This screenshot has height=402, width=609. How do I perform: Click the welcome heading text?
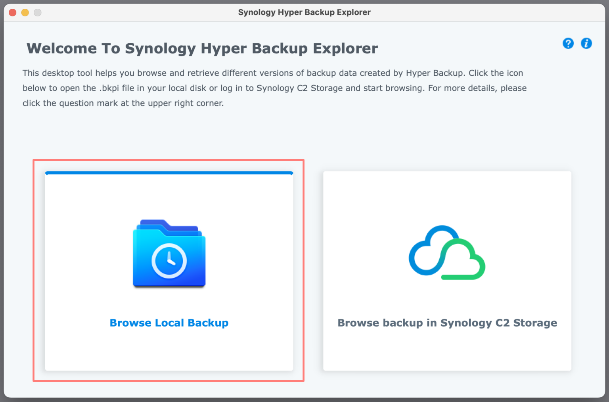tap(202, 48)
